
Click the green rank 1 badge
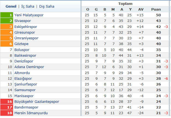pyautogui.click(x=7, y=15)
